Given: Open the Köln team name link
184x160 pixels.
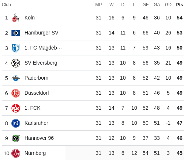Looking at the screenshot, I should (30, 18).
